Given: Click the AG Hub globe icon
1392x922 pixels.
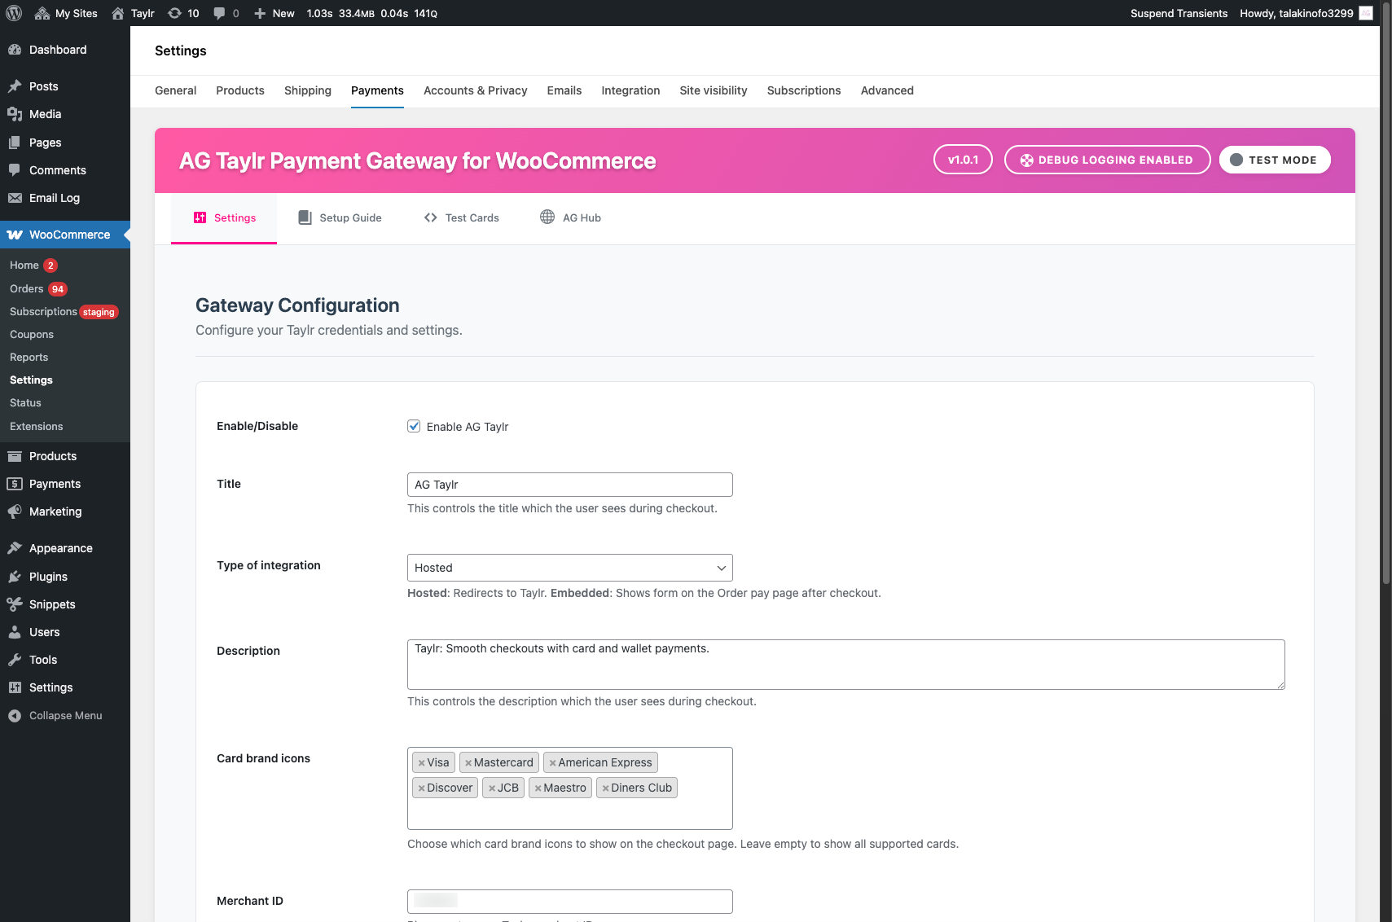Looking at the screenshot, I should click(547, 217).
